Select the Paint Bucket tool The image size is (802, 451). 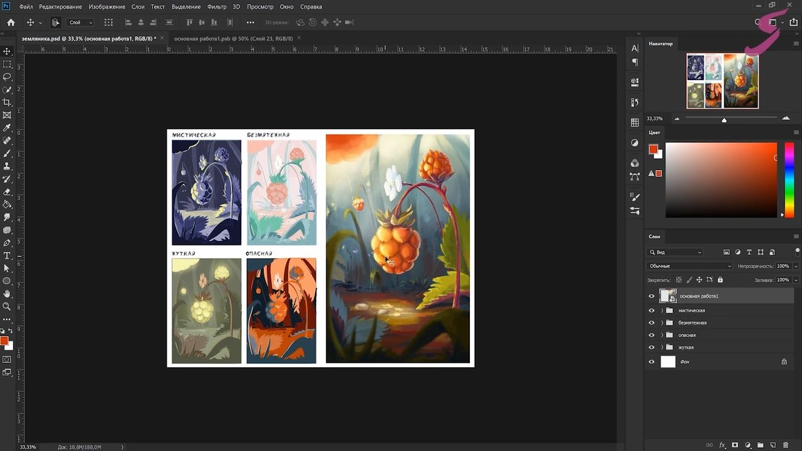[x=7, y=204]
